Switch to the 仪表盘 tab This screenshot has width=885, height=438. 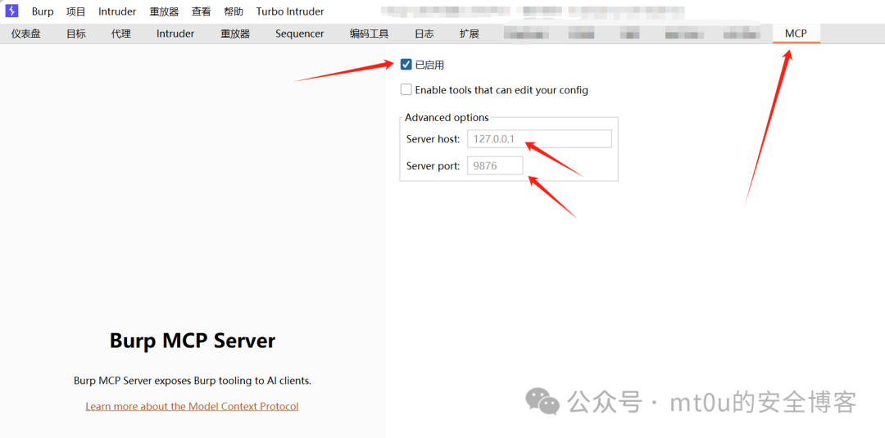[26, 34]
